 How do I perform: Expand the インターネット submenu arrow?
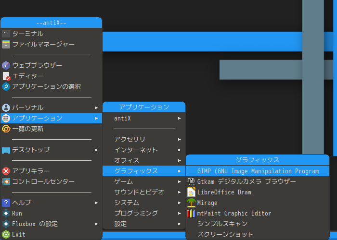180,150
